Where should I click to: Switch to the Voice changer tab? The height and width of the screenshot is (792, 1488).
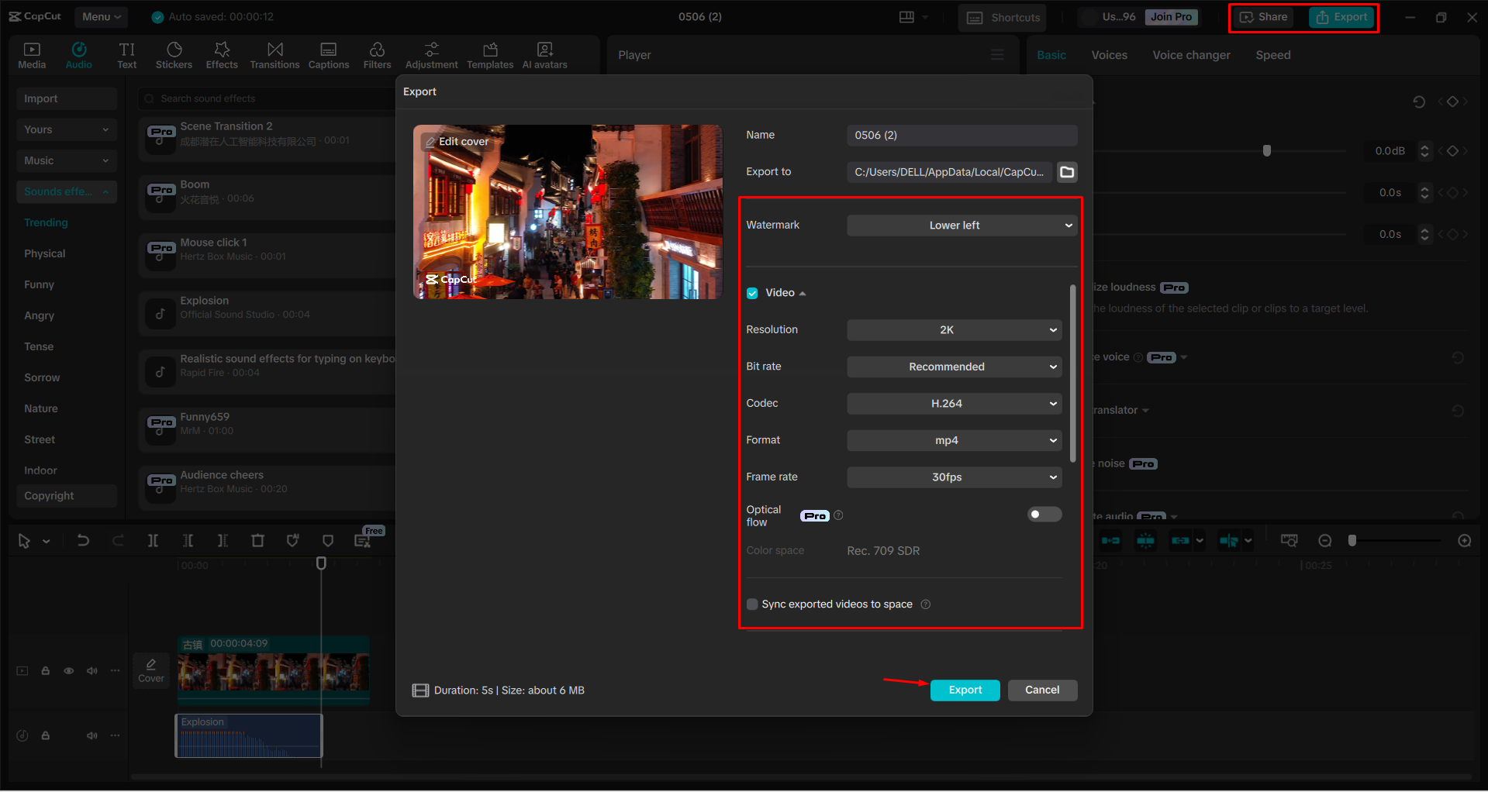(x=1190, y=54)
